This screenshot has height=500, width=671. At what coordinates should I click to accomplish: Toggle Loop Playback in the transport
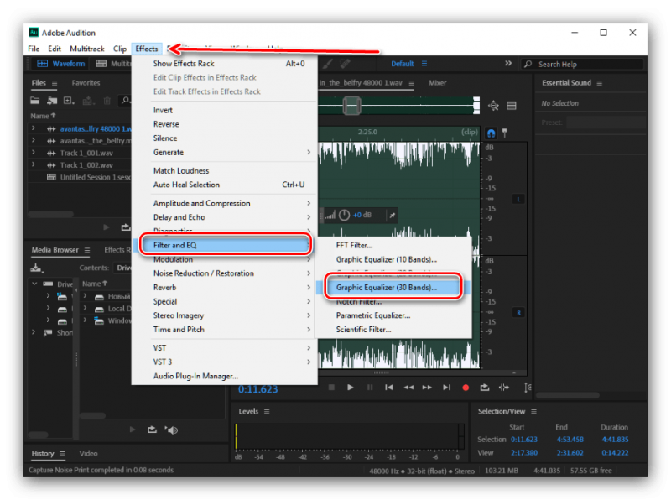[x=485, y=388]
